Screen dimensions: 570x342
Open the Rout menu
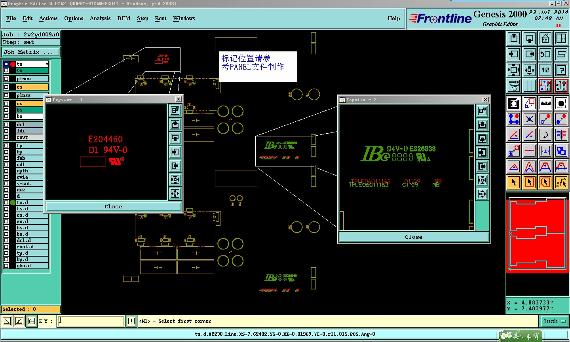coord(161,18)
